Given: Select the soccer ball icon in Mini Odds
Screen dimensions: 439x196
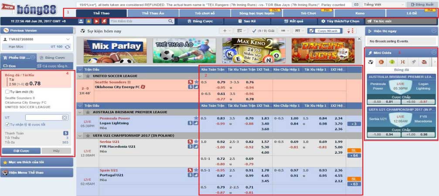Looking at the screenshot, I should 371,62.
